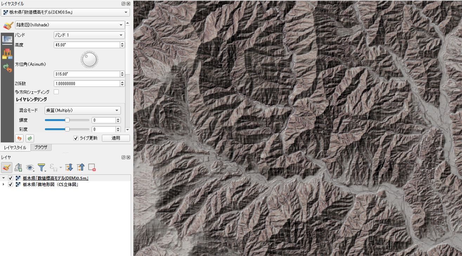Open the Manage Map Themes eye icon
Screen dimensions: 462x256
pyautogui.click(x=30, y=167)
